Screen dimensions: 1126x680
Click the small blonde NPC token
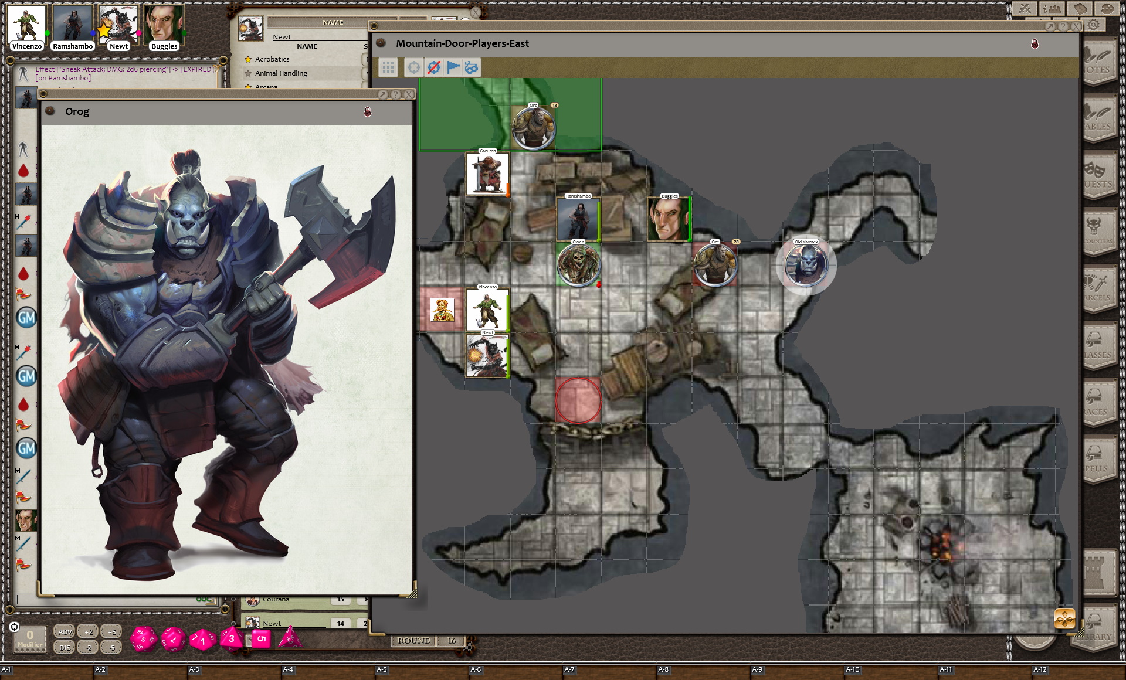click(442, 310)
